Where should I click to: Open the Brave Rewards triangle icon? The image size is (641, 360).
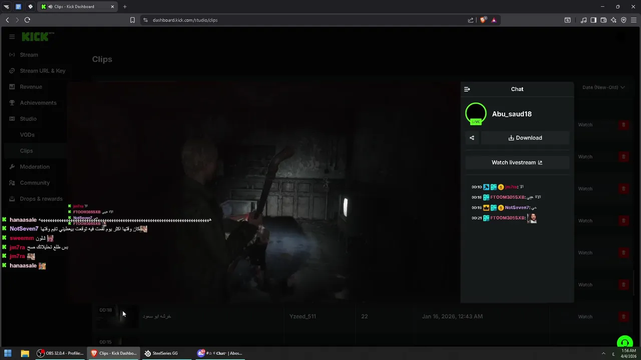click(494, 20)
